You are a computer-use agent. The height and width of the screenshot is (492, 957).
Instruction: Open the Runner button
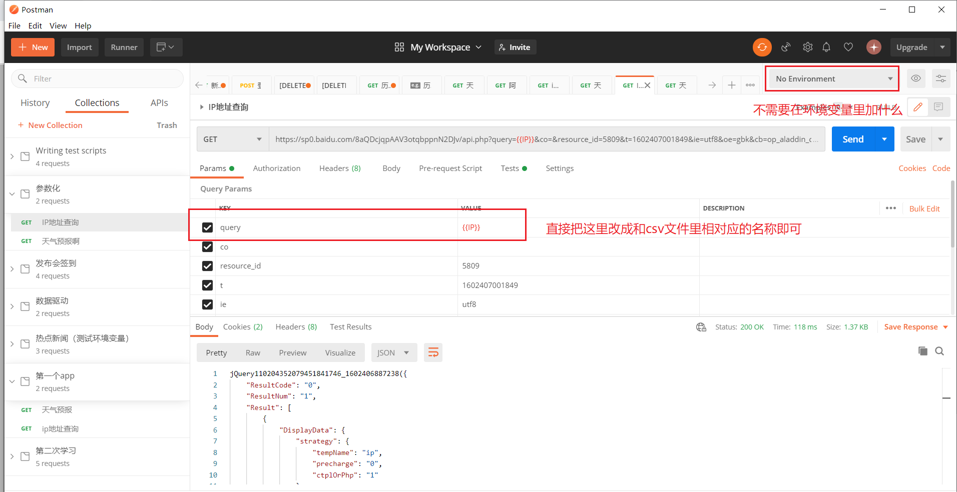(x=124, y=47)
